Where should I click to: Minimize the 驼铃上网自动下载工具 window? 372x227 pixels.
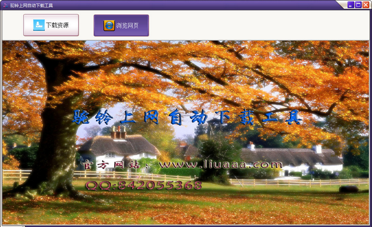(x=351, y=5)
